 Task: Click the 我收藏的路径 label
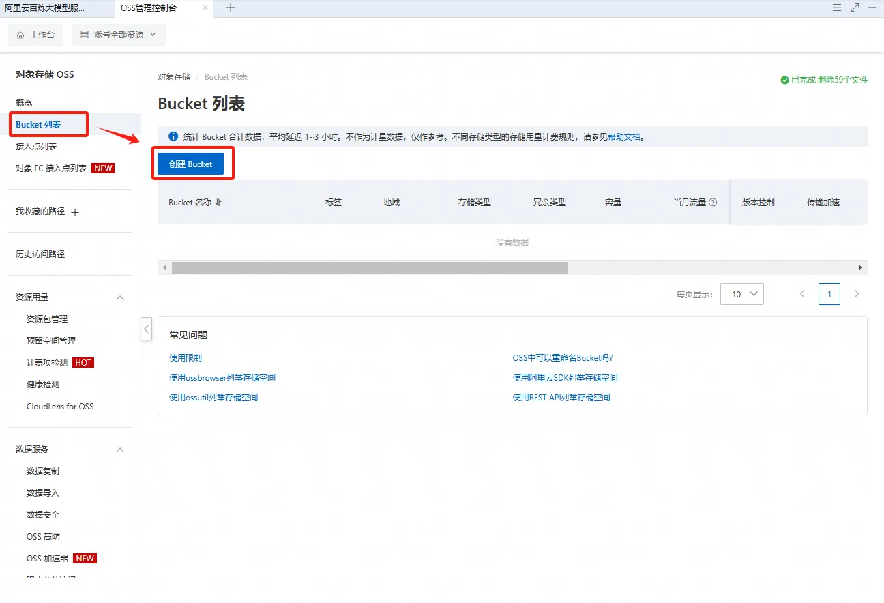[x=40, y=211]
